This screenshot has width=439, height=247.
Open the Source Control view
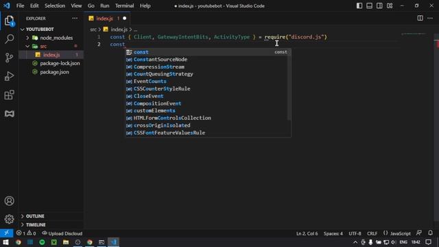coord(9,58)
